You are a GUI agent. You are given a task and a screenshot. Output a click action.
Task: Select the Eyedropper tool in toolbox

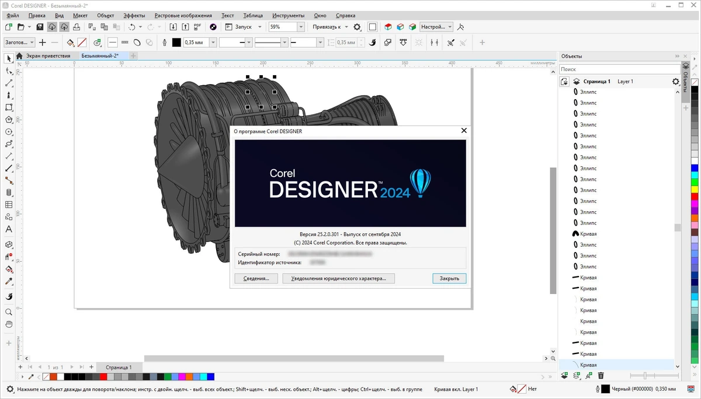pyautogui.click(x=9, y=282)
